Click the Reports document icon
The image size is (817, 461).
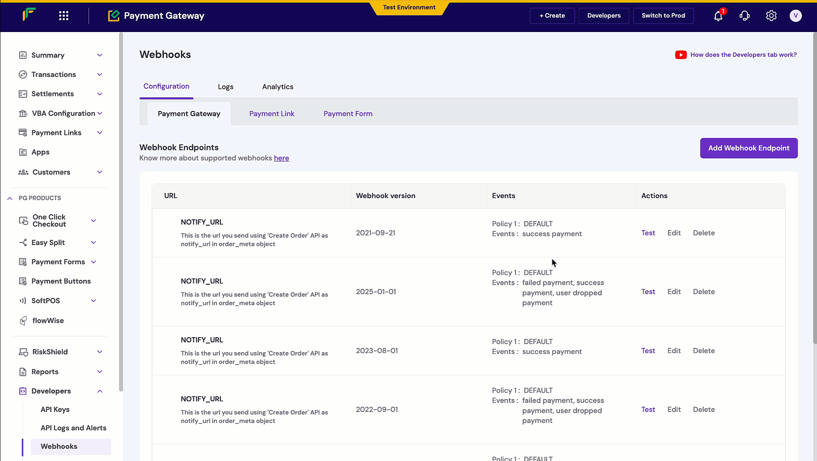click(23, 372)
